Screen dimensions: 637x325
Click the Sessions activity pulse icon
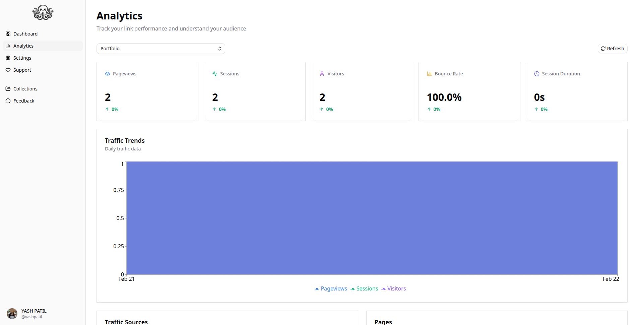[215, 74]
